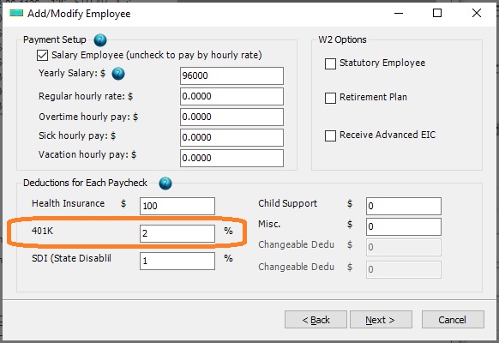The image size is (499, 343).
Task: Check the Retirement Plan checkbox
Action: click(x=330, y=98)
